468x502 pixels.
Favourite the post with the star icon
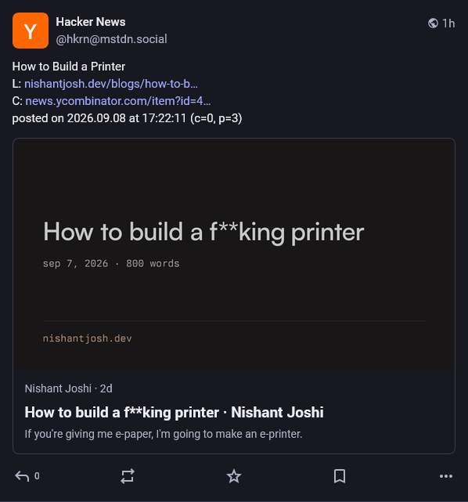click(x=234, y=476)
